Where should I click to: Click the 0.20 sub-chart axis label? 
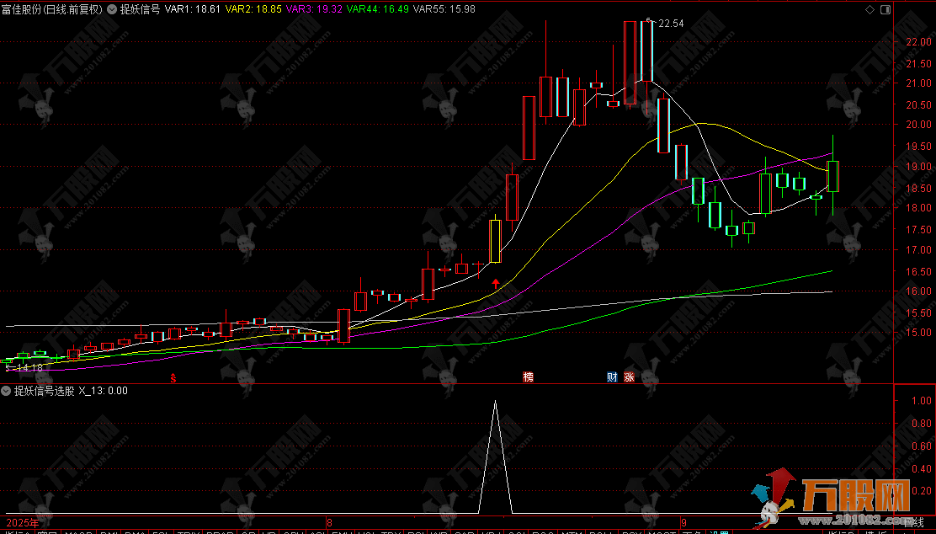pyautogui.click(x=922, y=491)
